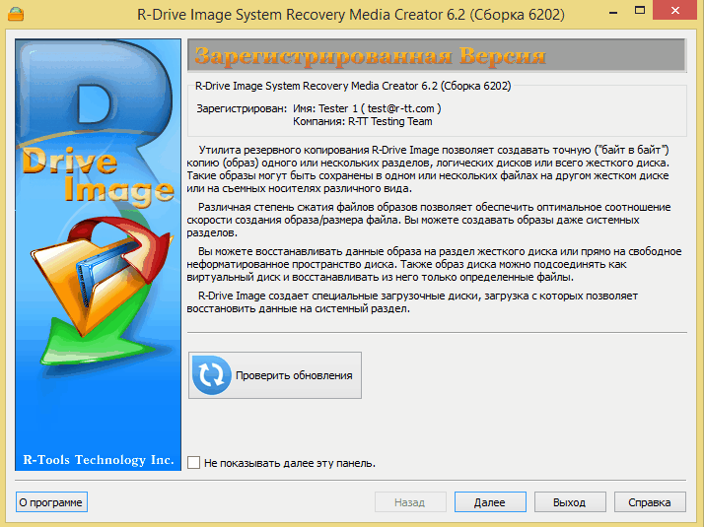Click the text 'Имя: Tester 1 ( test@r-tt.com )'
Image resolution: width=704 pixels, height=527 pixels.
click(367, 108)
